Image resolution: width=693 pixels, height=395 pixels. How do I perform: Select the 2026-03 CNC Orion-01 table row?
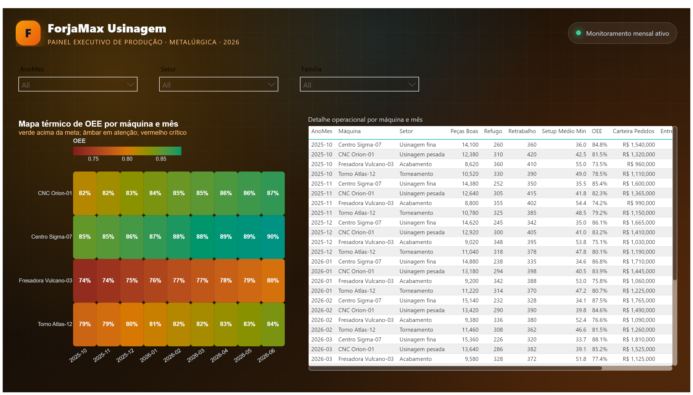coord(490,349)
